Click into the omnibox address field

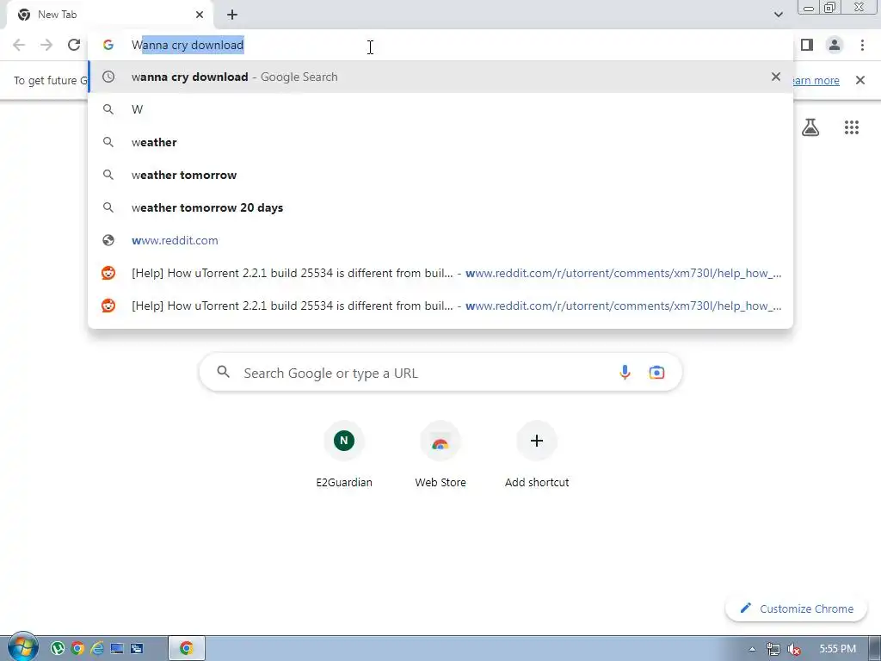(x=440, y=45)
